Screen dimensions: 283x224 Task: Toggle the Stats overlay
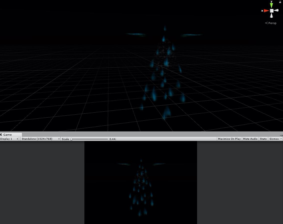tap(263, 139)
